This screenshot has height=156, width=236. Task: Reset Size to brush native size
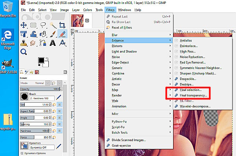54,105
